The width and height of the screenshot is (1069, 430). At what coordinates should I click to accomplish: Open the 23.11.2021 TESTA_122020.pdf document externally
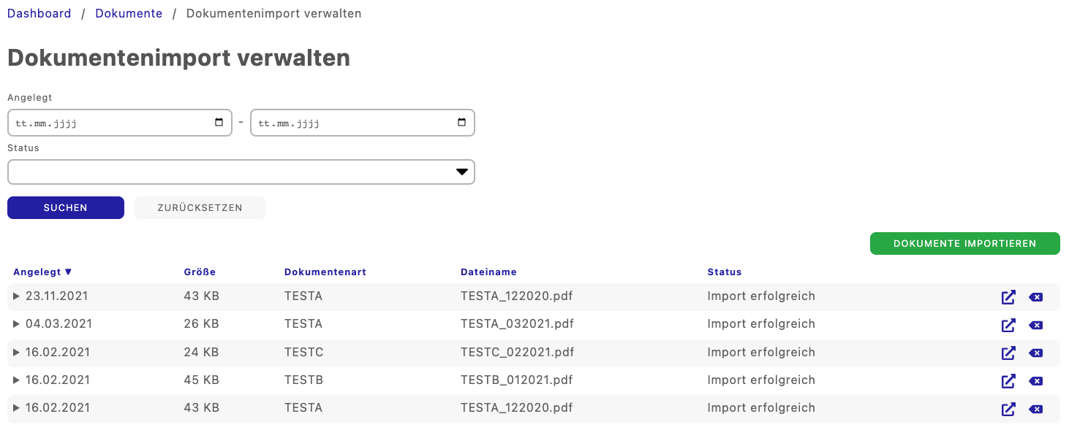(x=1008, y=297)
